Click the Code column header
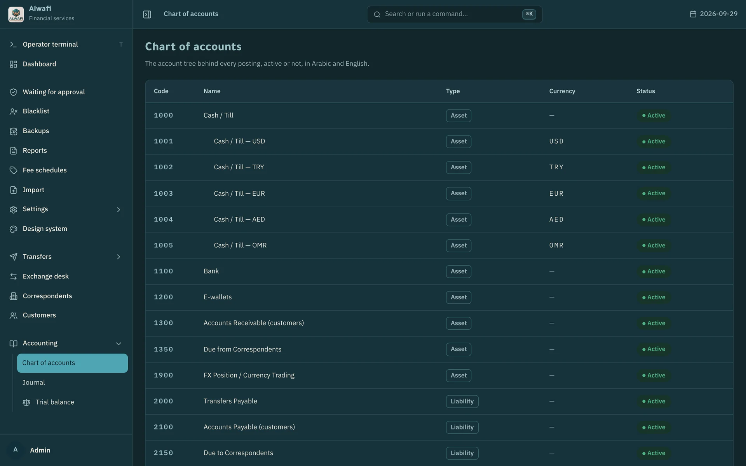The width and height of the screenshot is (746, 466). point(161,91)
